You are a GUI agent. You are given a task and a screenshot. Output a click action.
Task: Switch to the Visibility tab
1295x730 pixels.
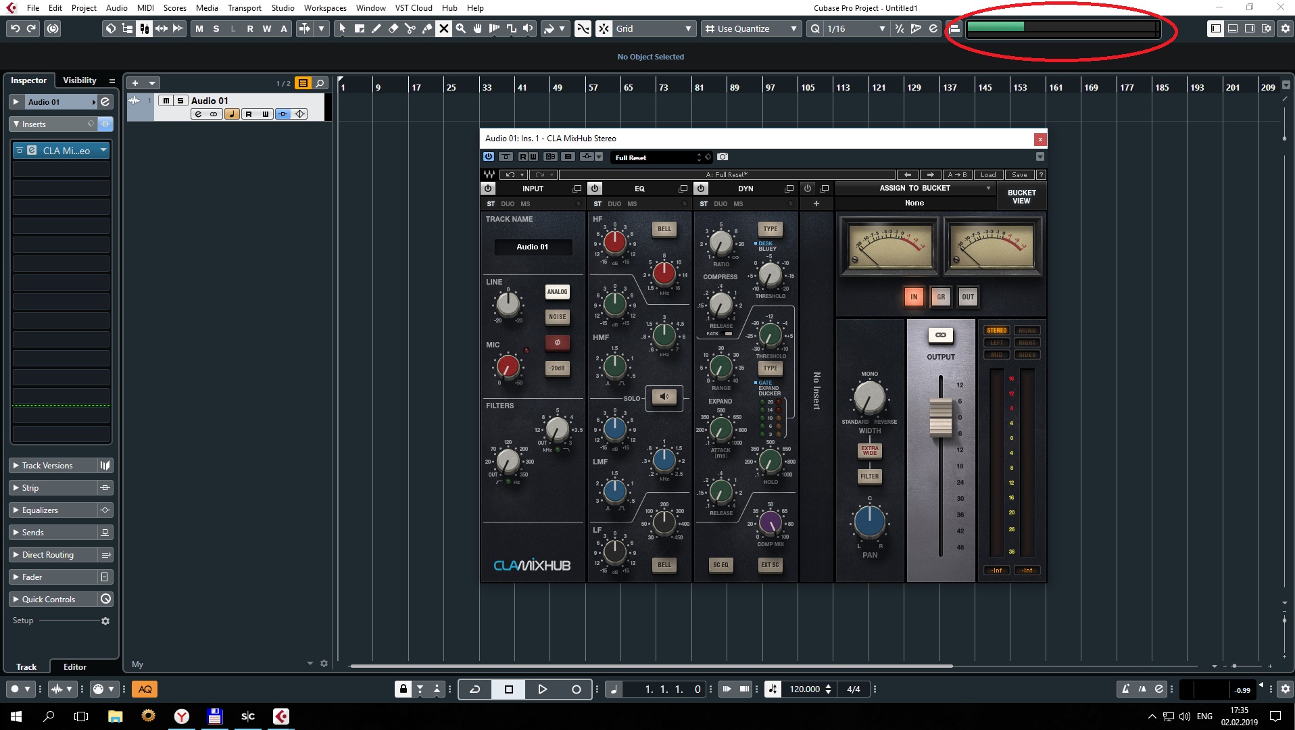[x=79, y=80]
